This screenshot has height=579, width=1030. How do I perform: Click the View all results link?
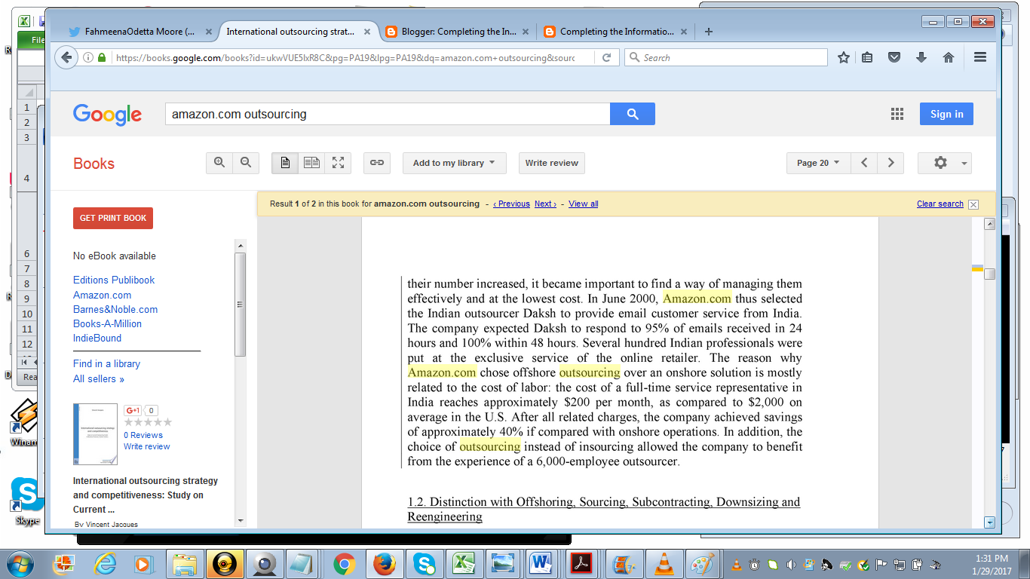pos(584,204)
